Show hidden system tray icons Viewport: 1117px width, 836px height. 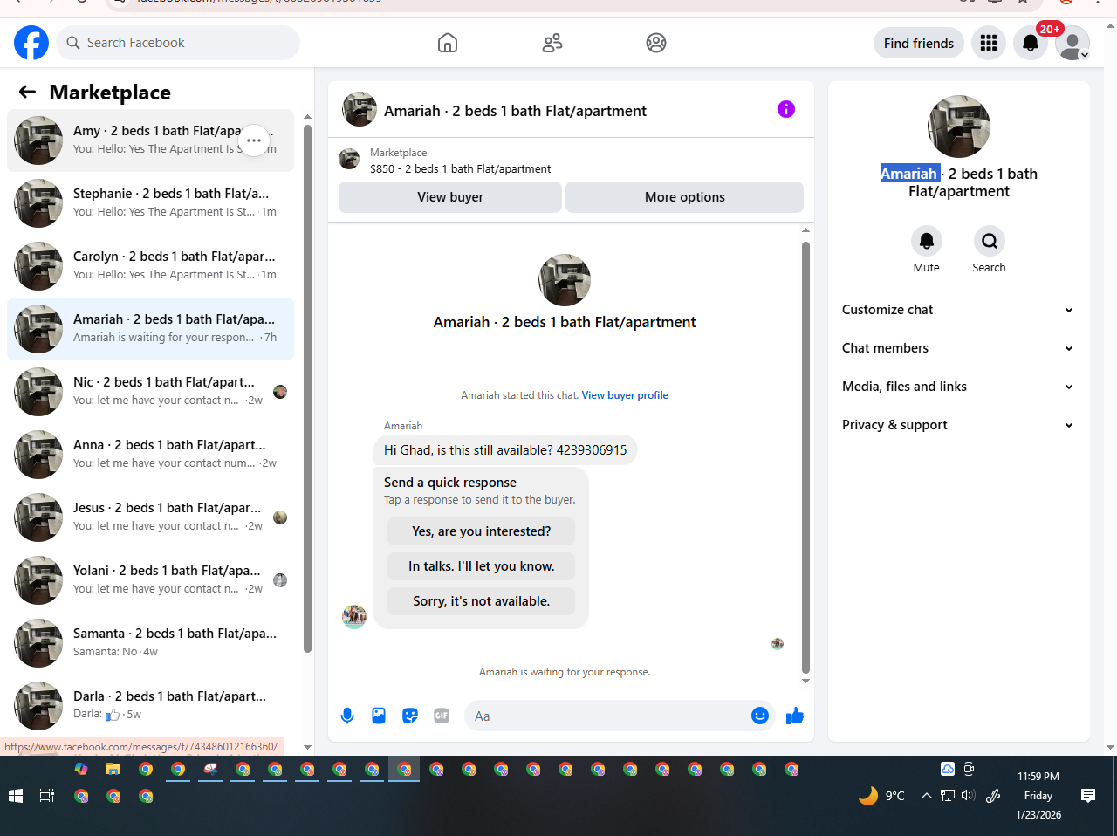(x=927, y=796)
